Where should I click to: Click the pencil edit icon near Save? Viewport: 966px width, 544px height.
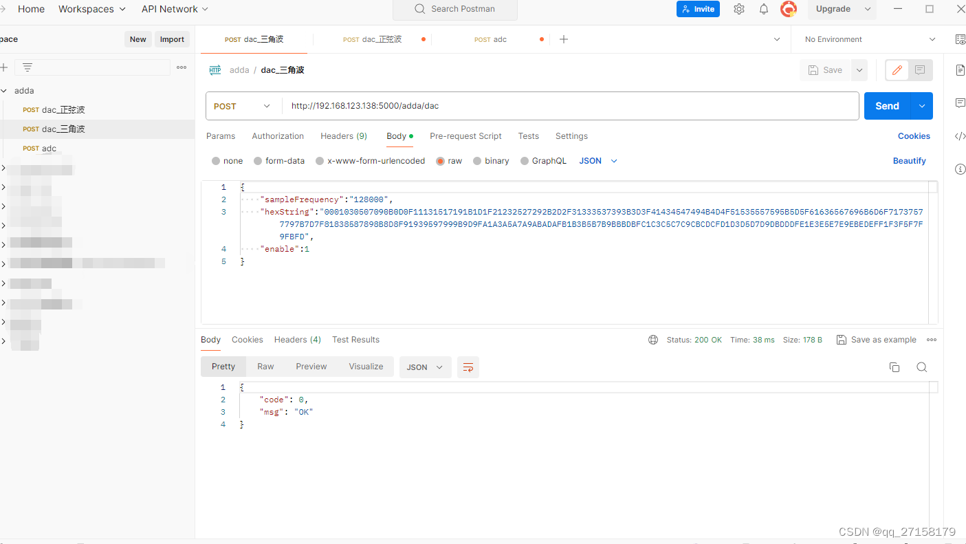896,69
